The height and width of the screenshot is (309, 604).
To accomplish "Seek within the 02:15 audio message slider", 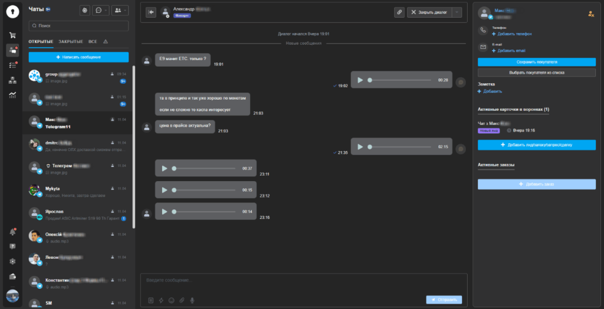I will pyautogui.click(x=401, y=147).
